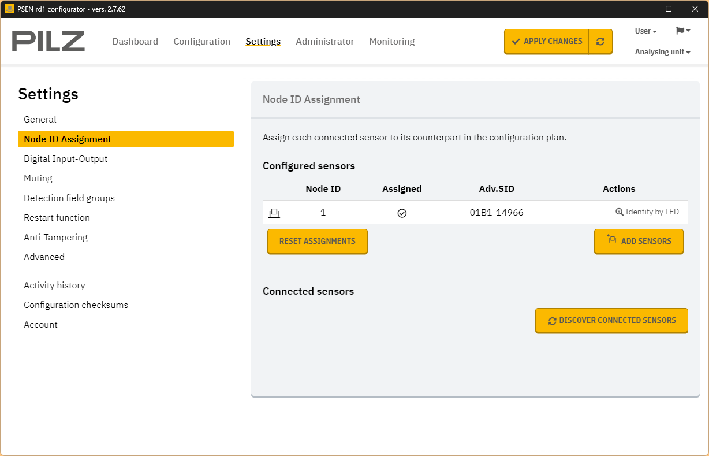Select Node ID Assignment in sidebar
Image resolution: width=709 pixels, height=456 pixels.
click(x=126, y=139)
